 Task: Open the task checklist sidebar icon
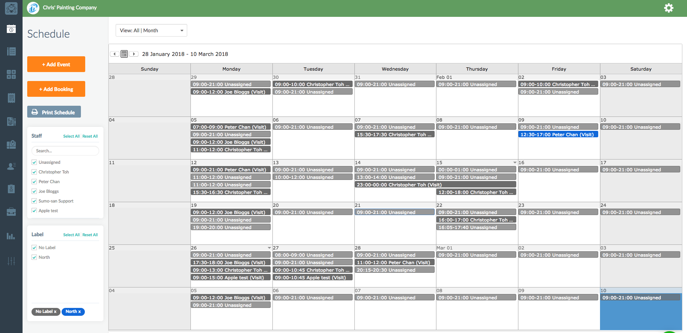(x=11, y=51)
